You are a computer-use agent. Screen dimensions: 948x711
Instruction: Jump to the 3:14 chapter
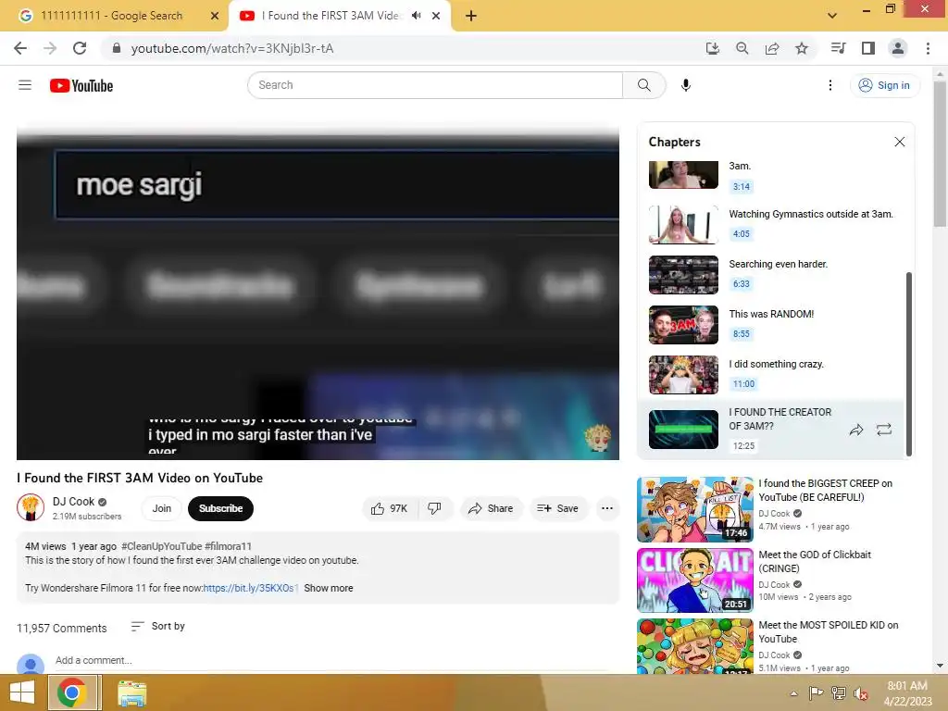[x=742, y=187]
